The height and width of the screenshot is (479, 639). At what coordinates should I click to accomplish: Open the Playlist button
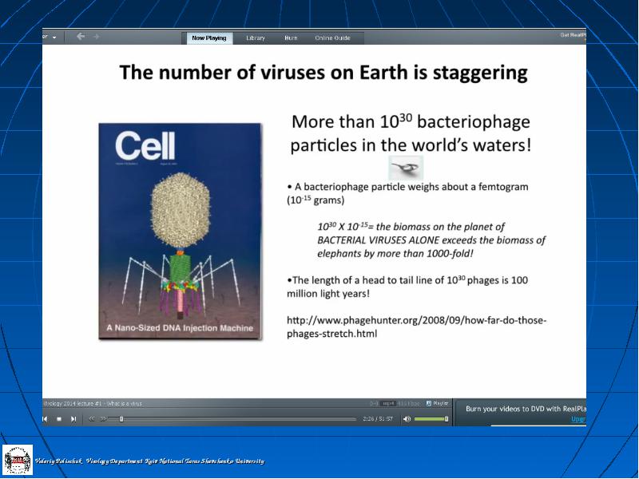tap(437, 403)
